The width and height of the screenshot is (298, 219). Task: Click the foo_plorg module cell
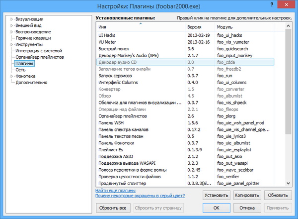pos(226,116)
